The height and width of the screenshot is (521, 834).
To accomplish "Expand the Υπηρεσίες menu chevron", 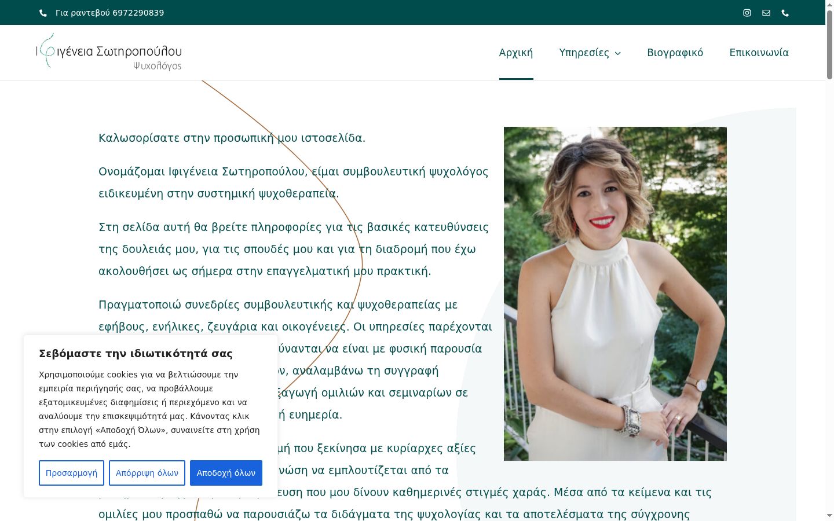I will [618, 53].
